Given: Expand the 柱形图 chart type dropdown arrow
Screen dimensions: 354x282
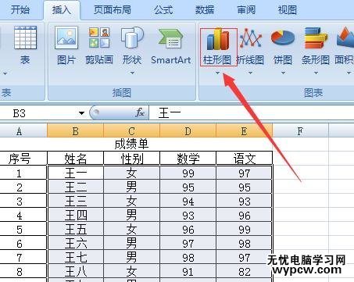Looking at the screenshot, I should coord(218,73).
